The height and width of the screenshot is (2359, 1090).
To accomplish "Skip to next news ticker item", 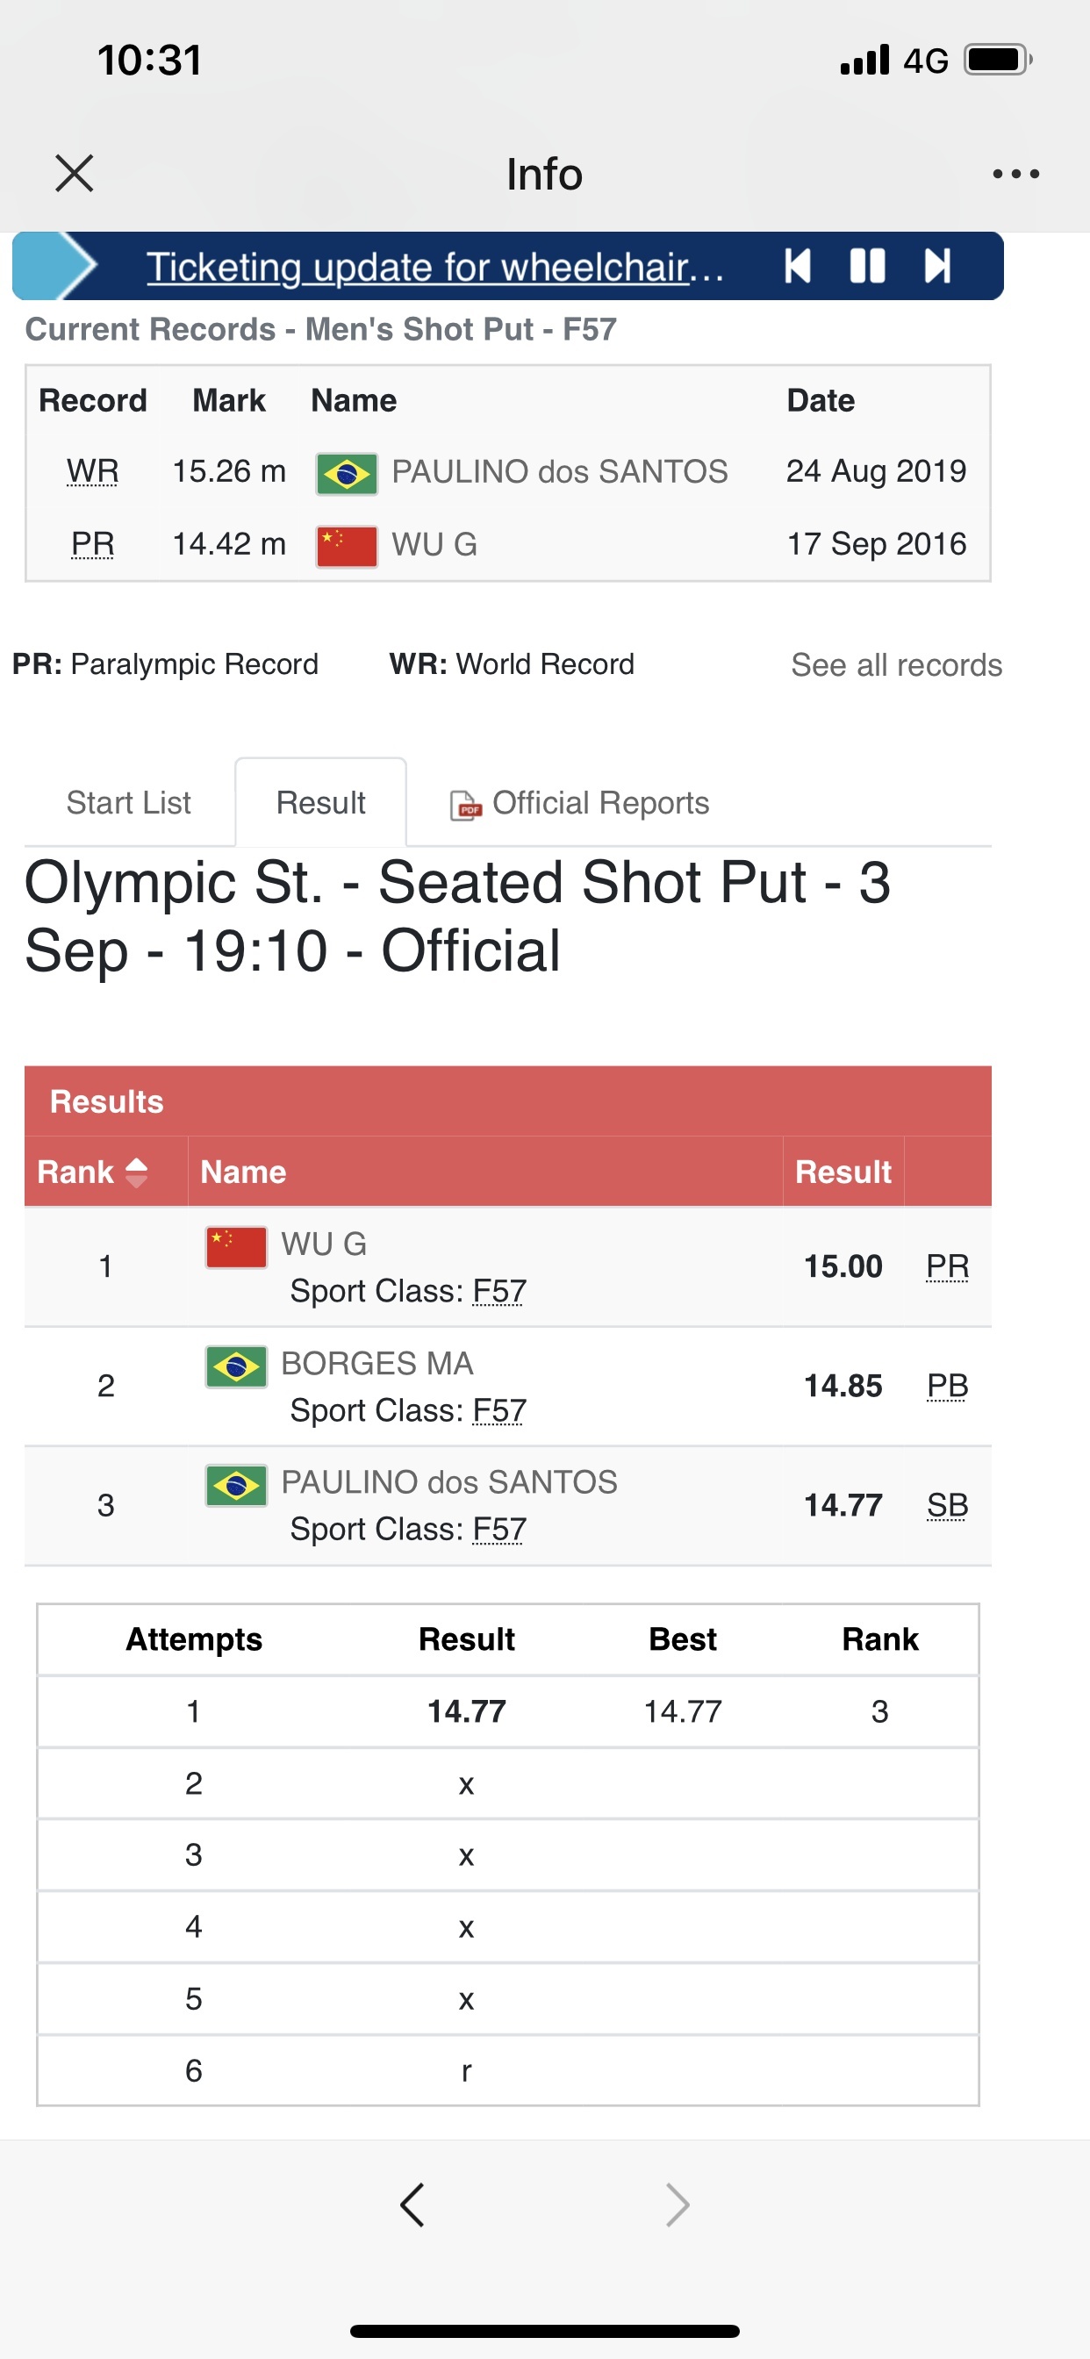I will [x=937, y=267].
